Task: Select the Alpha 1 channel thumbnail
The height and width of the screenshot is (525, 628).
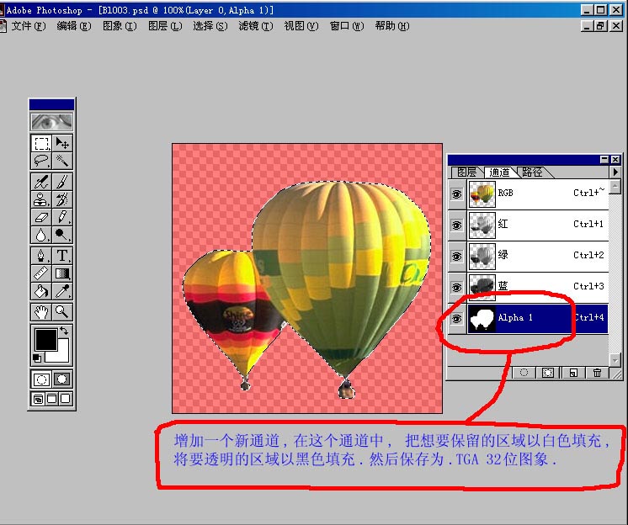Action: click(482, 319)
